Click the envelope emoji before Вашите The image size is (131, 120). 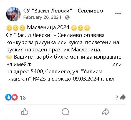pyautogui.click(x=9, y=57)
